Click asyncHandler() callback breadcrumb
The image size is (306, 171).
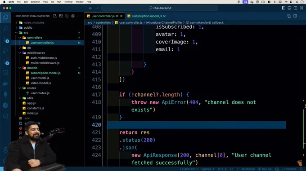tap(207, 22)
